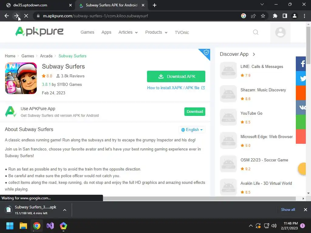This screenshot has width=311, height=233.
Task: Open File Explorer from the taskbar
Action: [23, 226]
